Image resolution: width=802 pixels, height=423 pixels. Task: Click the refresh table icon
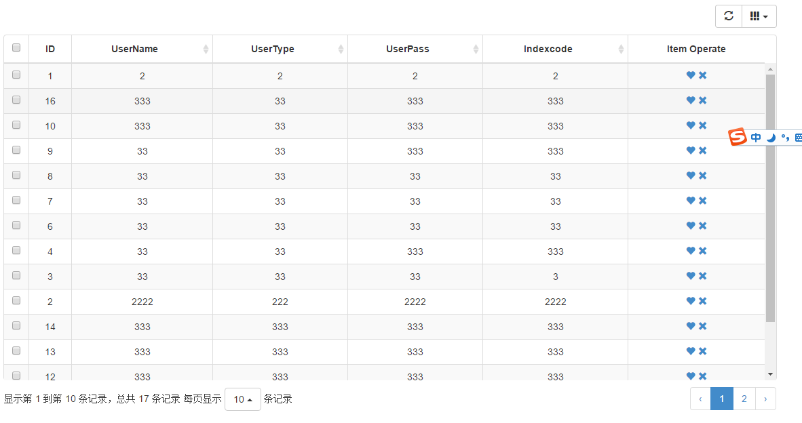[x=729, y=16]
